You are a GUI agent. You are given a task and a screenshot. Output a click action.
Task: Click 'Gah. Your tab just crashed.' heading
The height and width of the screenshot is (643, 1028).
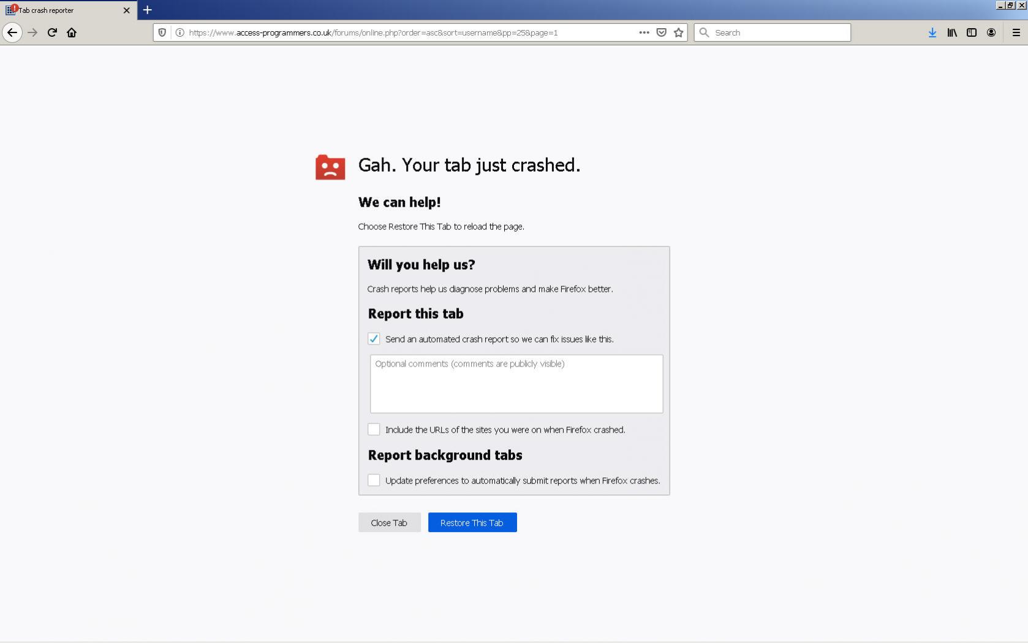[469, 165]
